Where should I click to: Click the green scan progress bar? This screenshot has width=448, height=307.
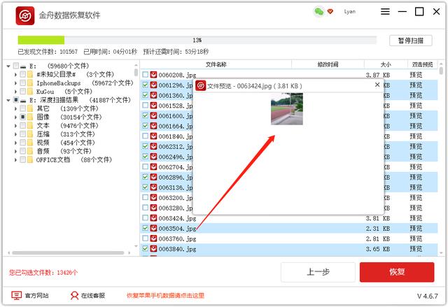click(41, 41)
